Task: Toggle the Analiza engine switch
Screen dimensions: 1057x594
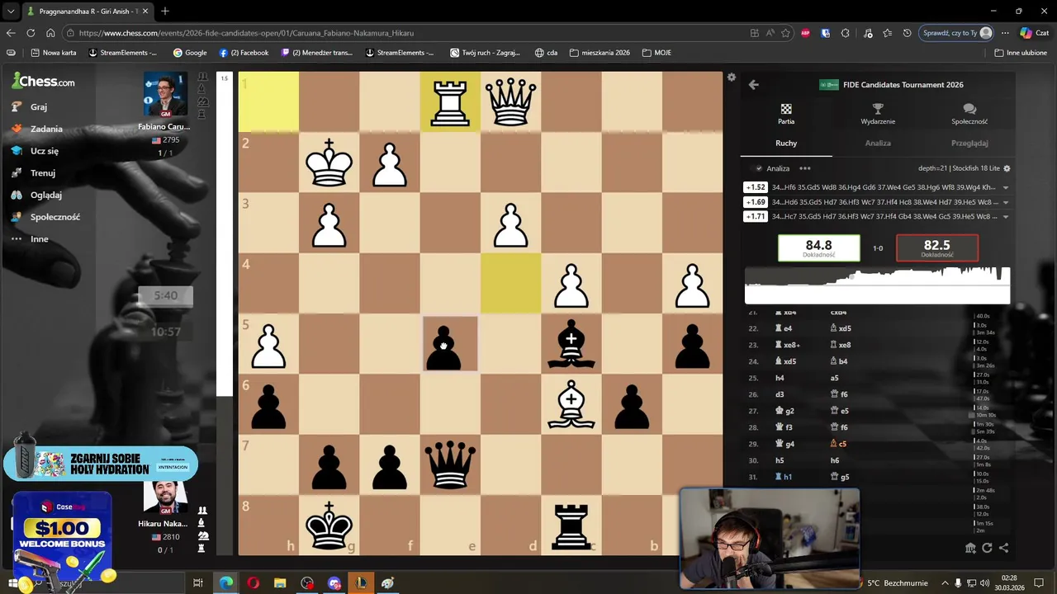Action: pyautogui.click(x=756, y=168)
